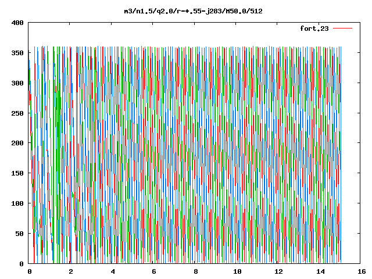This screenshot has width=372, height=279.
Task: Click x-axis label 14
Action: tap(320, 271)
